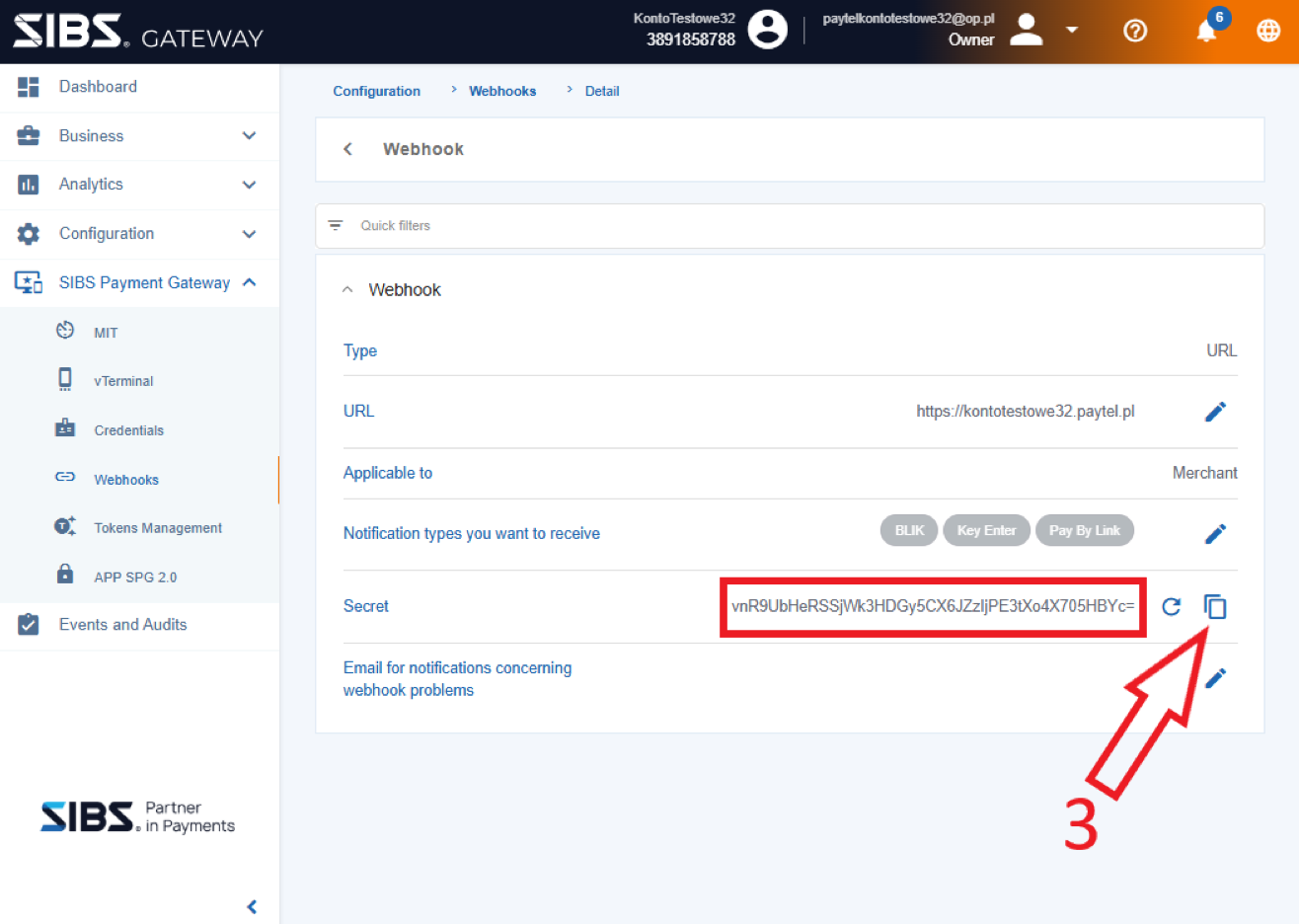Open the help question mark icon
The image size is (1299, 924).
tap(1135, 32)
